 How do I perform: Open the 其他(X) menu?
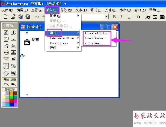tap(111, 10)
